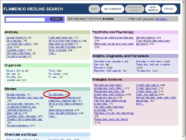Click the LOGOUT button

tap(169, 9)
